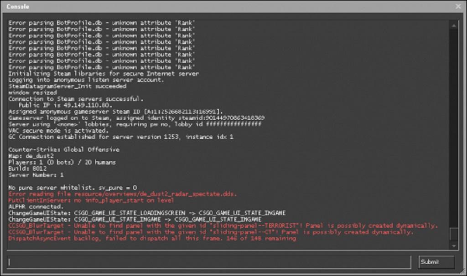This screenshot has width=467, height=276.
Task: Click the 'SteamDatagramServer_Init succeeded' line
Action: (67, 86)
